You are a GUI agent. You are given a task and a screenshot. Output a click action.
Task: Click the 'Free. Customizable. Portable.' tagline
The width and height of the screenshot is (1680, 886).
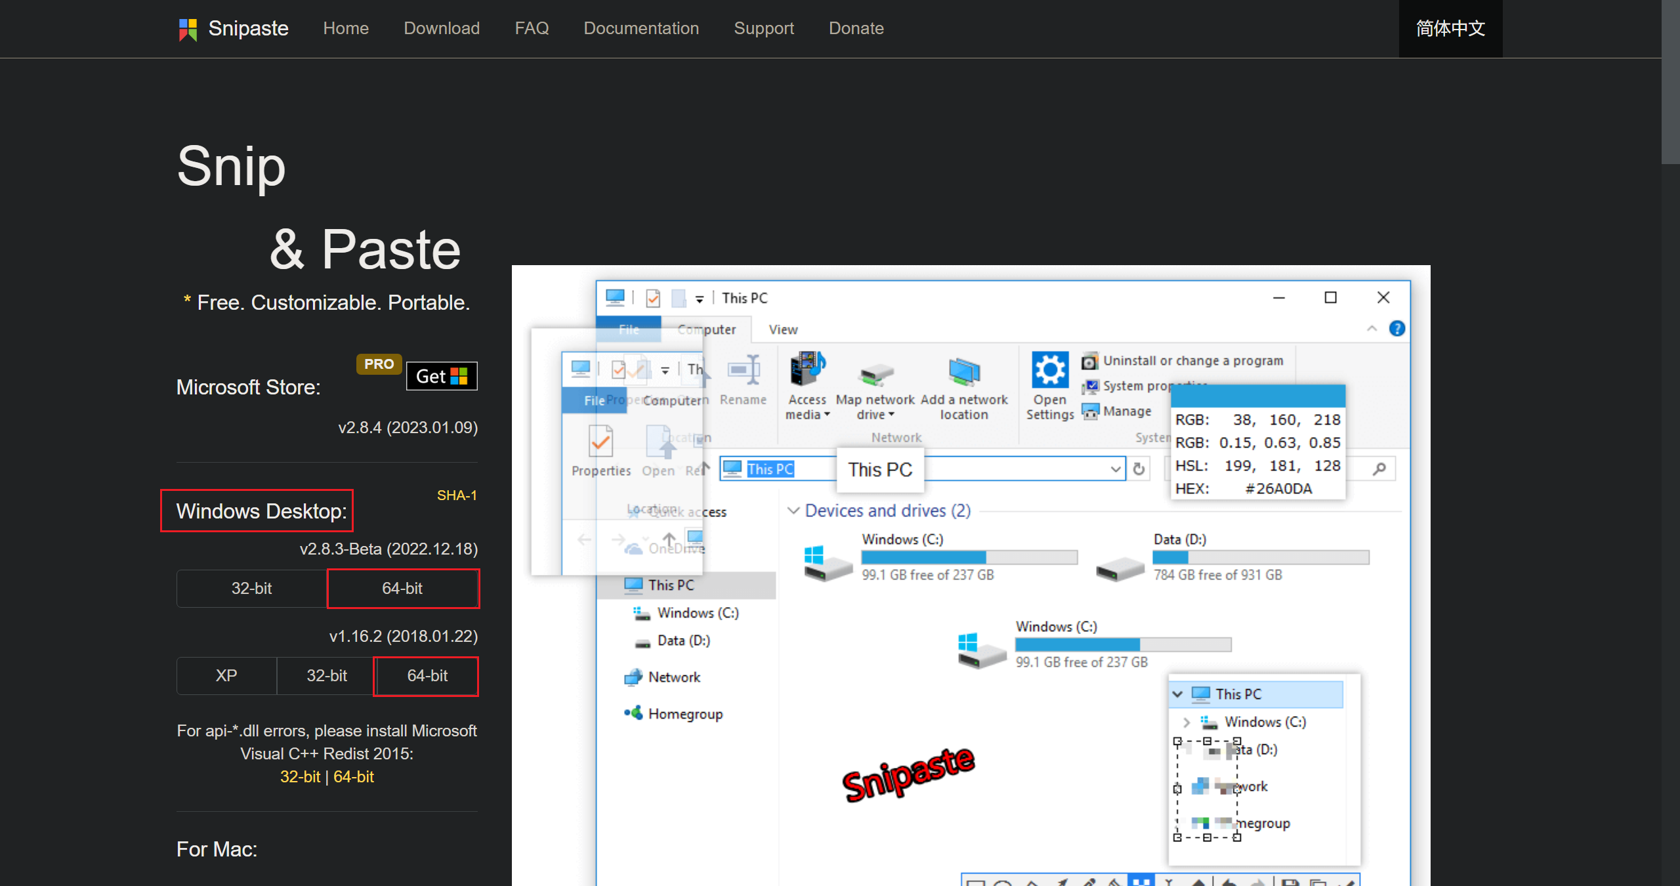pos(333,303)
